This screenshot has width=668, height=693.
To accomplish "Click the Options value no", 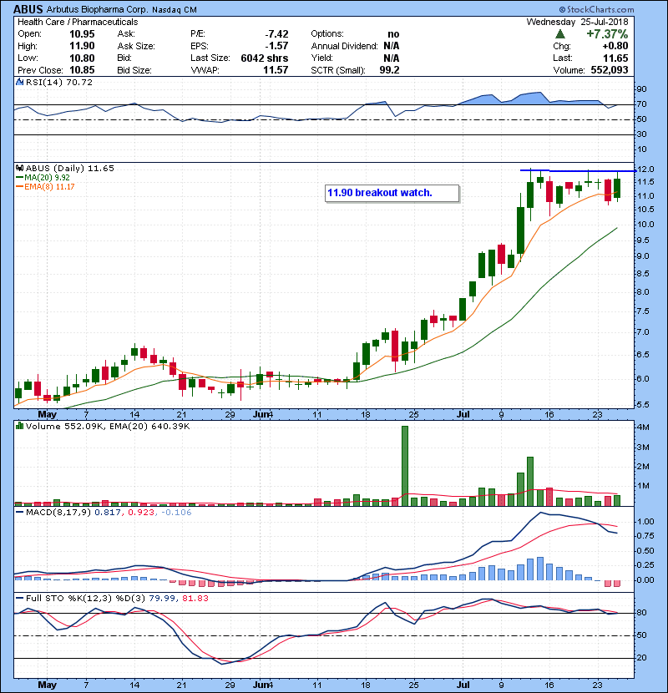I will tap(393, 34).
